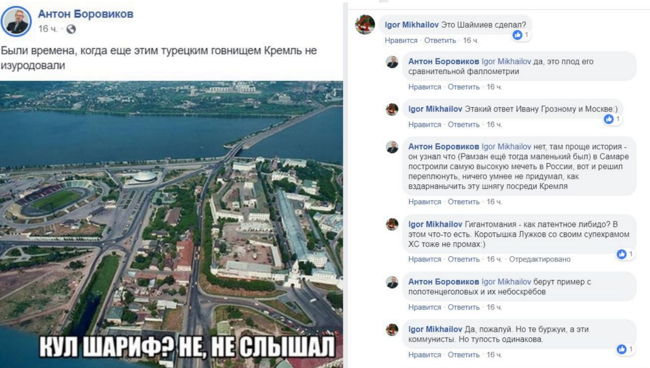Image resolution: width=650 pixels, height=368 pixels.
Task: Click the 16 ч. timestamp under the post author
Action: click(x=48, y=29)
